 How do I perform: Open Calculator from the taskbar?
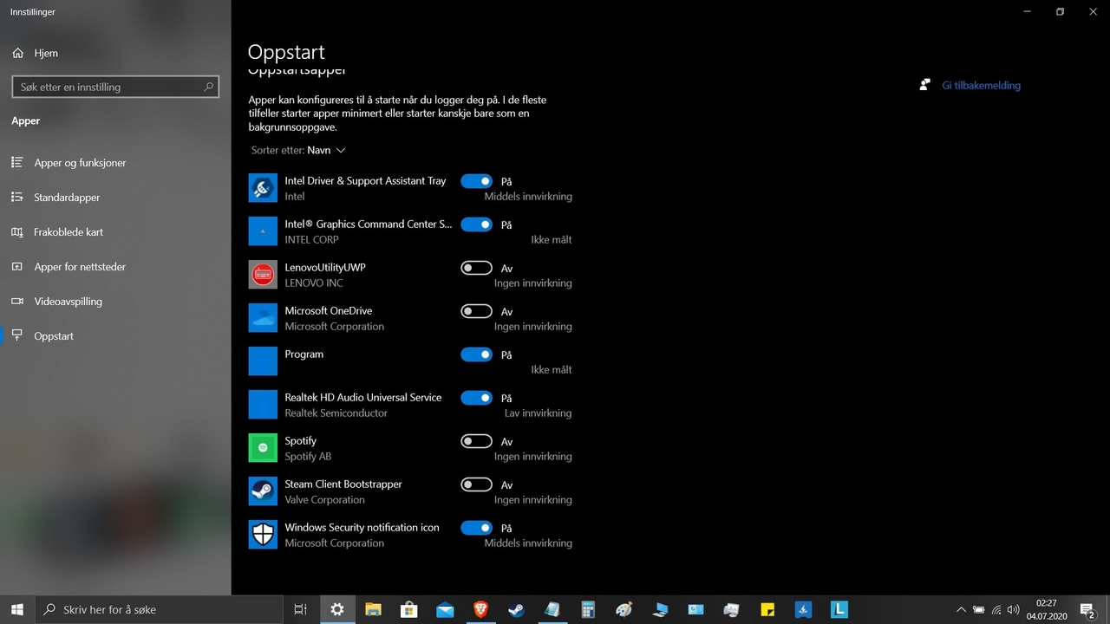point(588,609)
